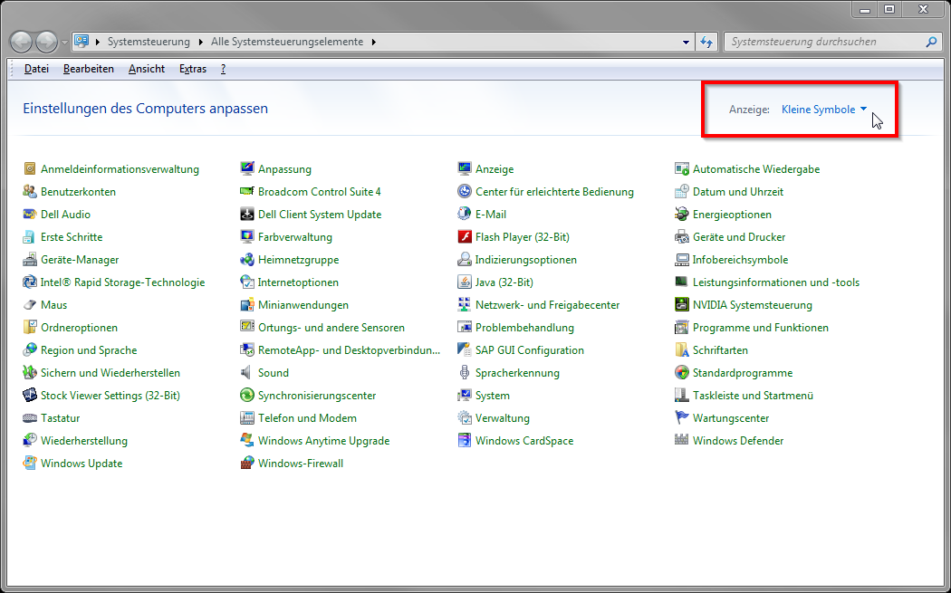Click the NVIDIA Systemsteuerung icon
The height and width of the screenshot is (593, 951).
(x=682, y=305)
